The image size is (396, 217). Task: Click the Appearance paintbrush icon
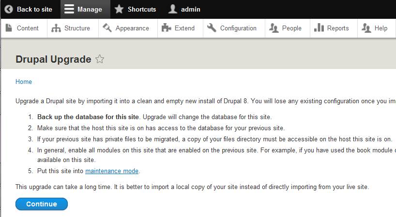(x=107, y=28)
